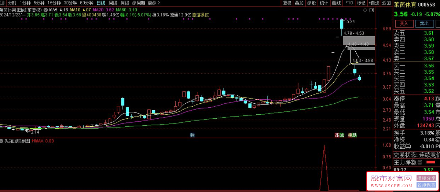This screenshot has height=192, width=440.
Task: Select the 日线 daily tab
Action: (x=101, y=3)
